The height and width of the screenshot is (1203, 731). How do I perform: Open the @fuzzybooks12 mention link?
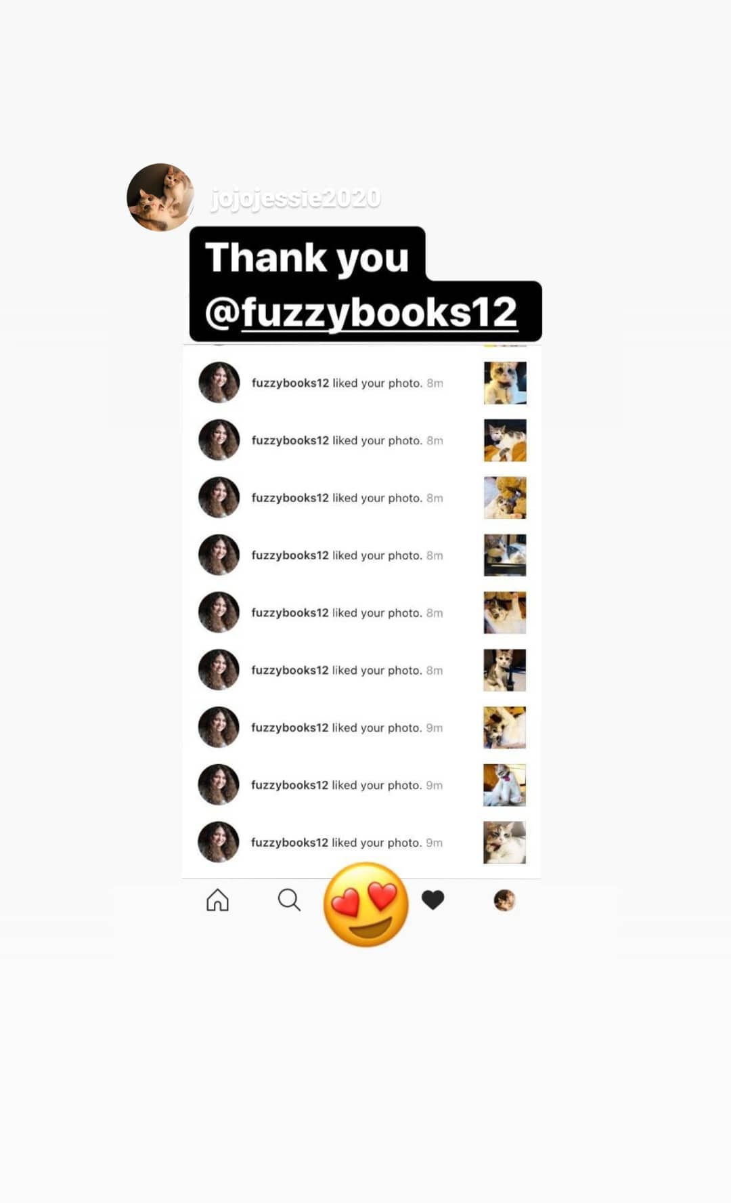click(x=361, y=312)
